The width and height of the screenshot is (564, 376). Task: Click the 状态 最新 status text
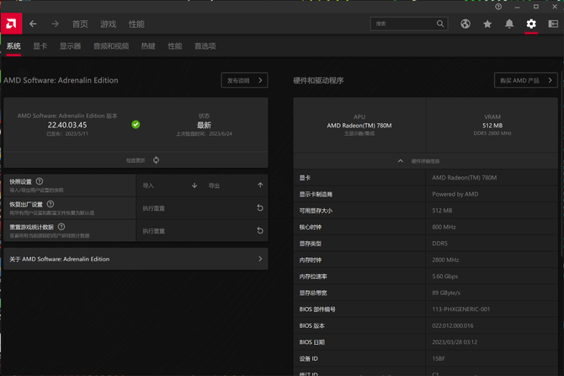click(204, 125)
